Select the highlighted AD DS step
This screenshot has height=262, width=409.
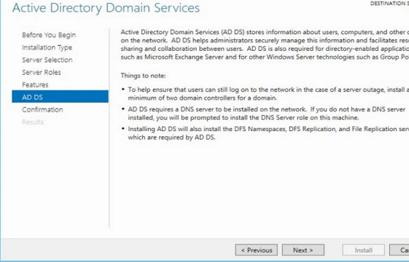(60, 97)
